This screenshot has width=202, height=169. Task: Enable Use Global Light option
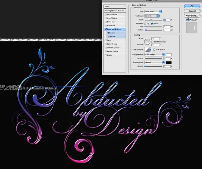click(x=152, y=42)
